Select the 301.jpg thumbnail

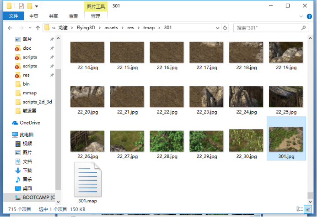pyautogui.click(x=286, y=139)
